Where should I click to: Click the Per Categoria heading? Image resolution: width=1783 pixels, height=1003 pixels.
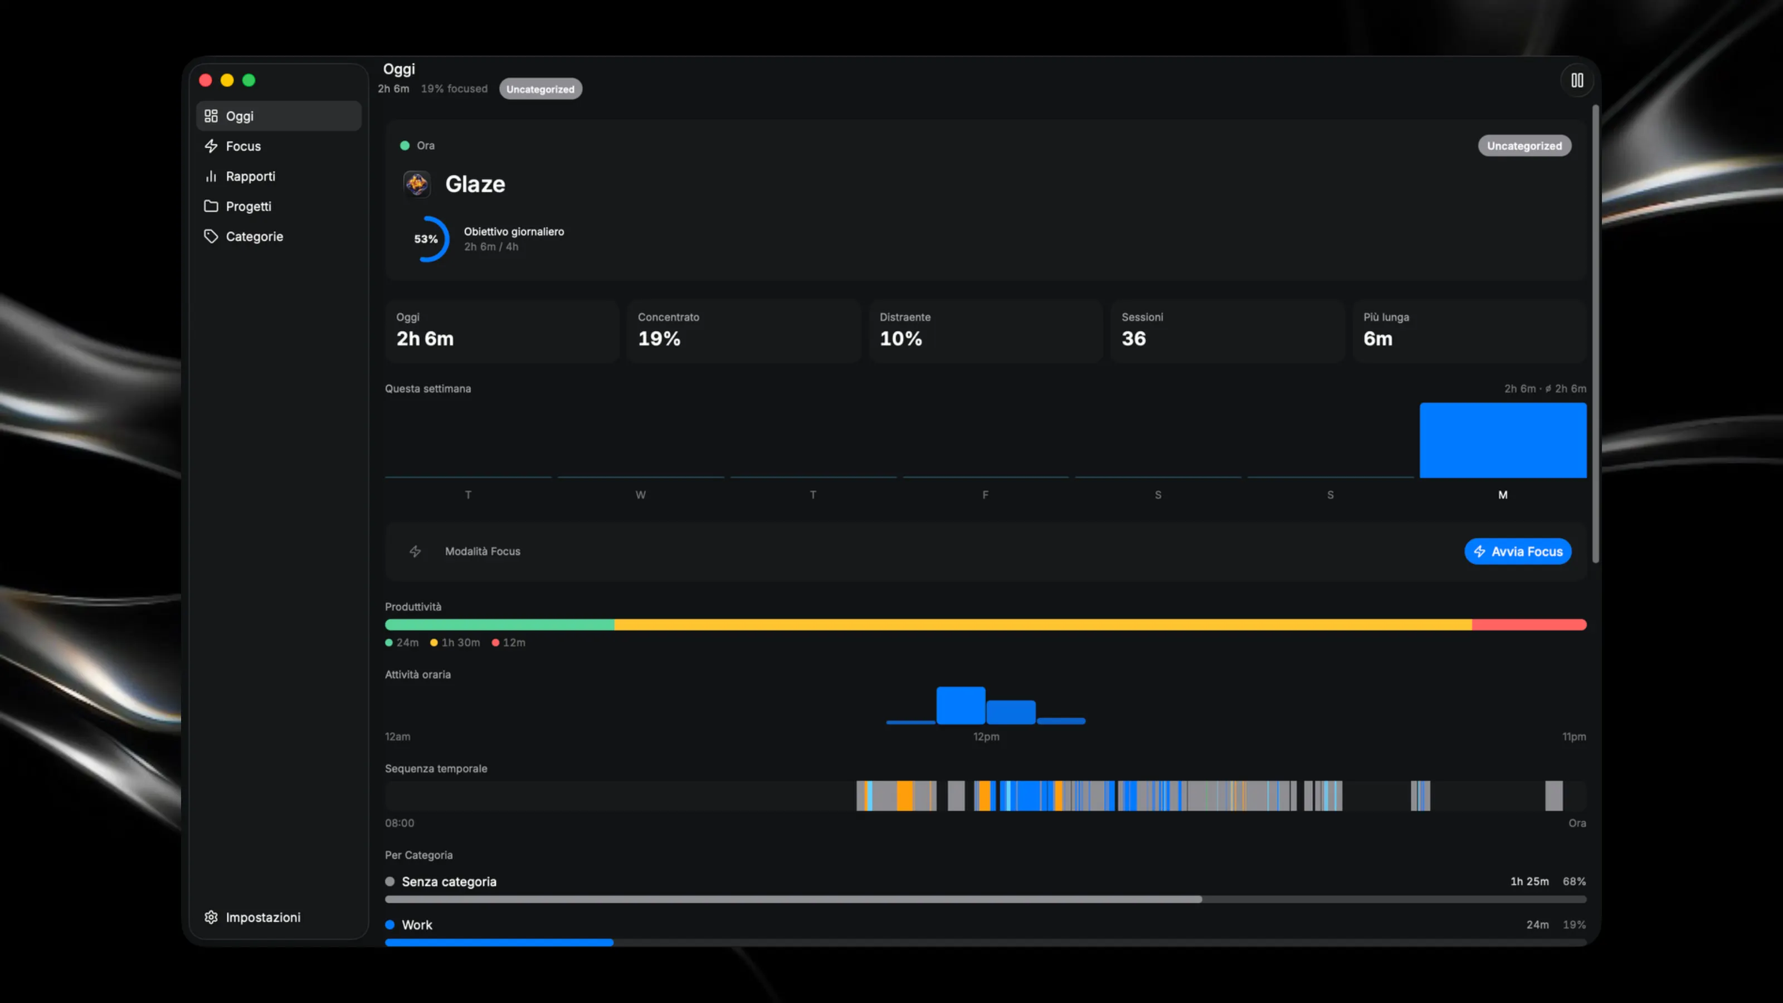click(x=419, y=855)
